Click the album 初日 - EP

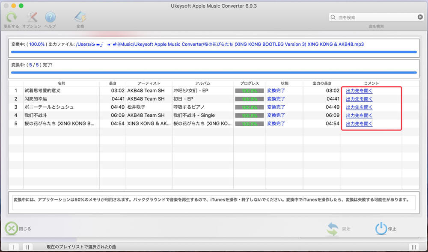tap(184, 99)
